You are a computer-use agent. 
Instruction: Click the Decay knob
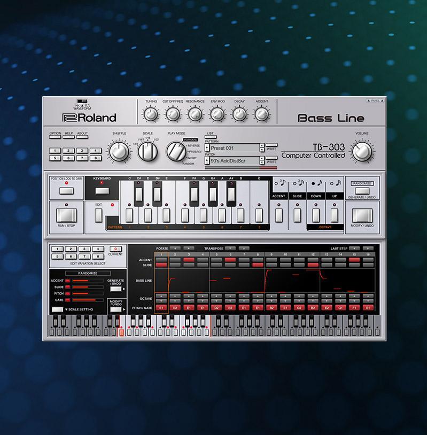pyautogui.click(x=239, y=114)
